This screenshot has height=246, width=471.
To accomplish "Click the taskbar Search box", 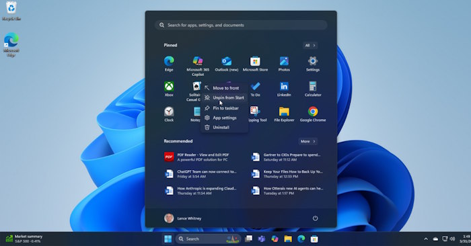I will [x=208, y=239].
